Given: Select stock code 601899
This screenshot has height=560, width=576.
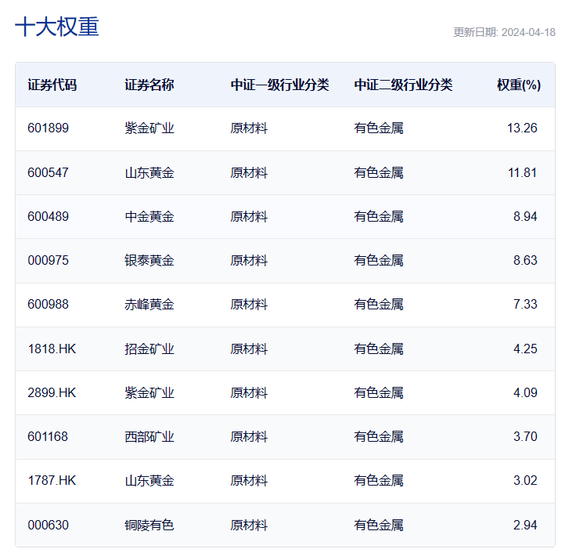Looking at the screenshot, I should tap(48, 128).
